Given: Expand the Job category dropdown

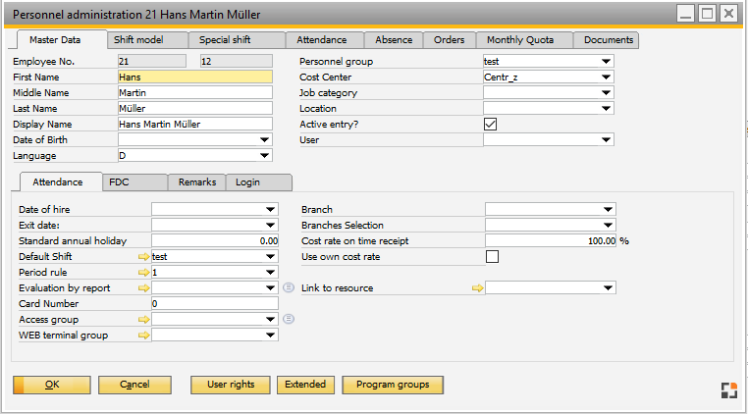Looking at the screenshot, I should click(x=607, y=93).
